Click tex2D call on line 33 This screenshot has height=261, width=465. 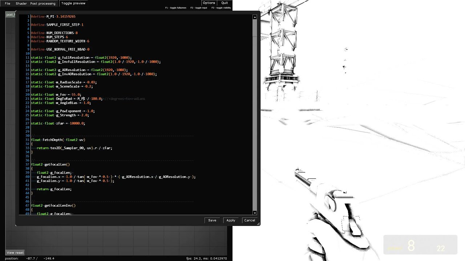pos(55,148)
